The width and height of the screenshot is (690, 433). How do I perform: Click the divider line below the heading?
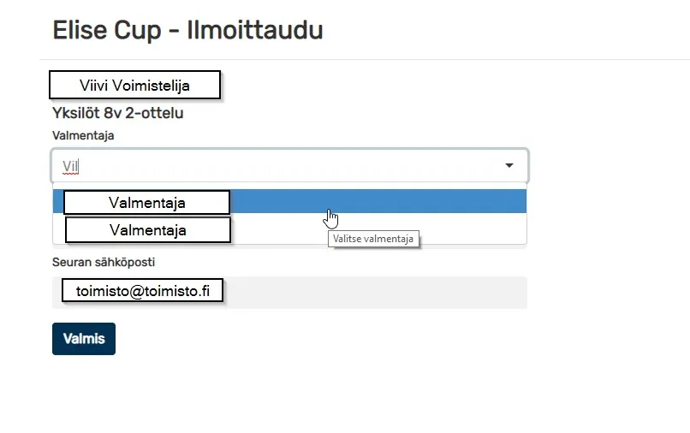tap(365, 59)
